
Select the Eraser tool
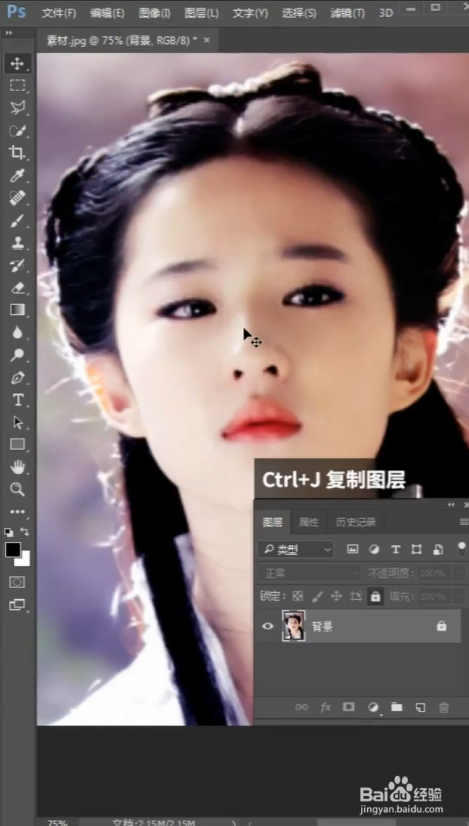coord(18,288)
